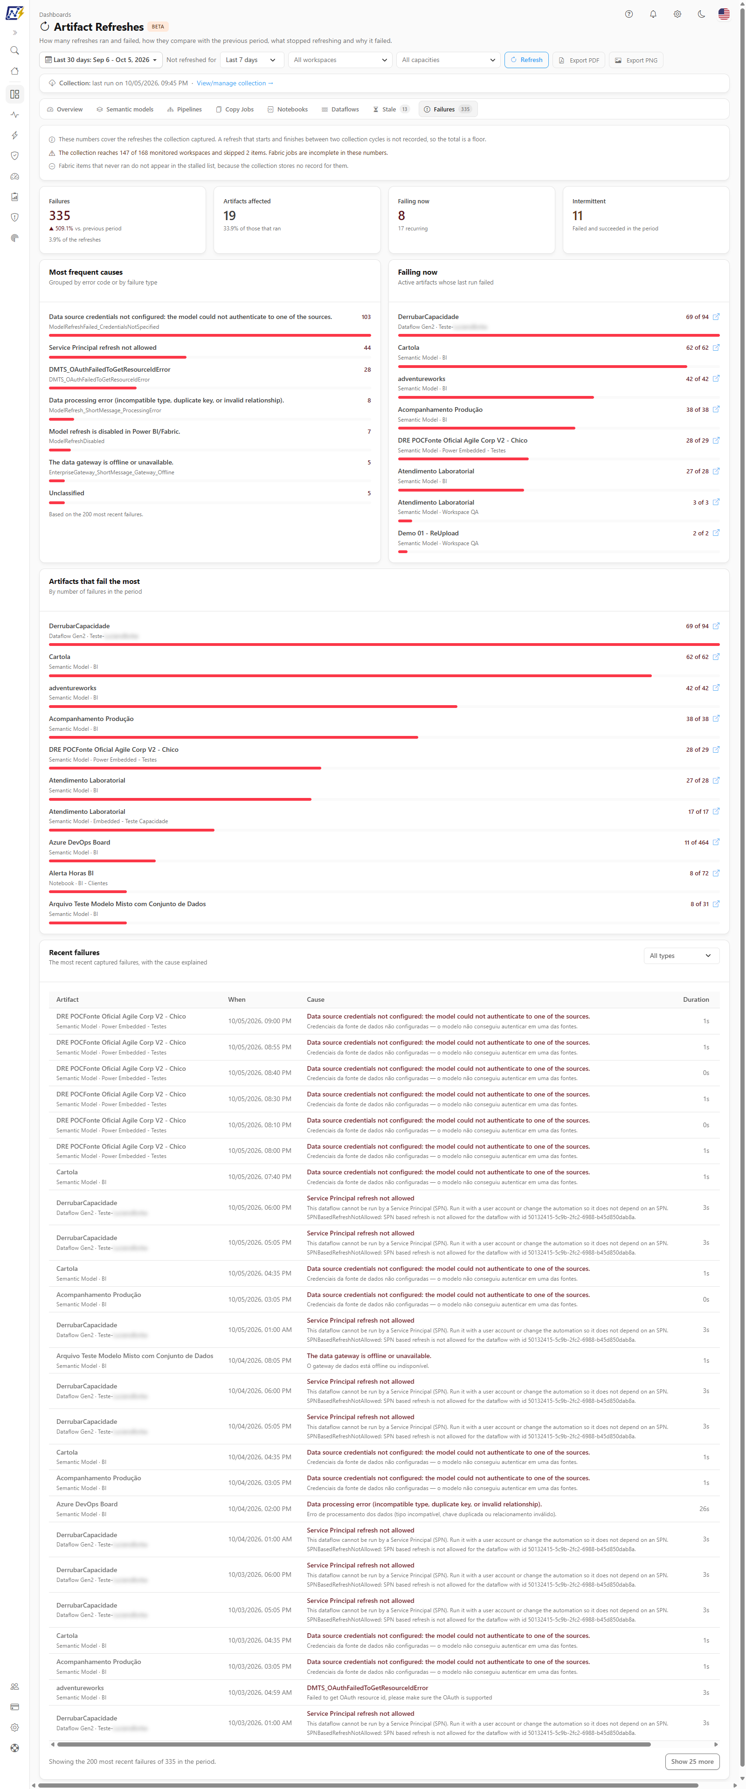Image resolution: width=746 pixels, height=1789 pixels.
Task: Open the Last 7 days dropdown
Action: point(251,60)
